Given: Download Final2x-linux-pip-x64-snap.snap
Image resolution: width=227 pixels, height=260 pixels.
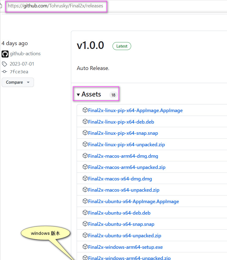Looking at the screenshot, I should click(123, 133).
